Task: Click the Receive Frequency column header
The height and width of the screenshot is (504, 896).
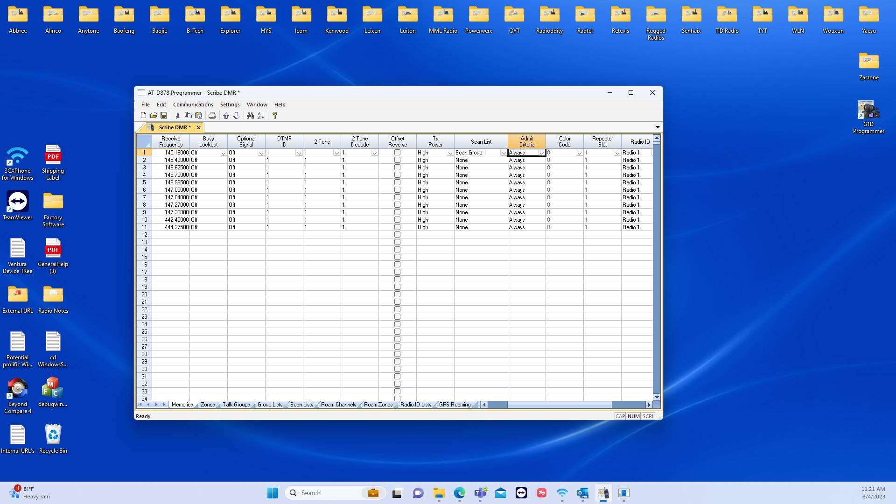Action: click(171, 141)
